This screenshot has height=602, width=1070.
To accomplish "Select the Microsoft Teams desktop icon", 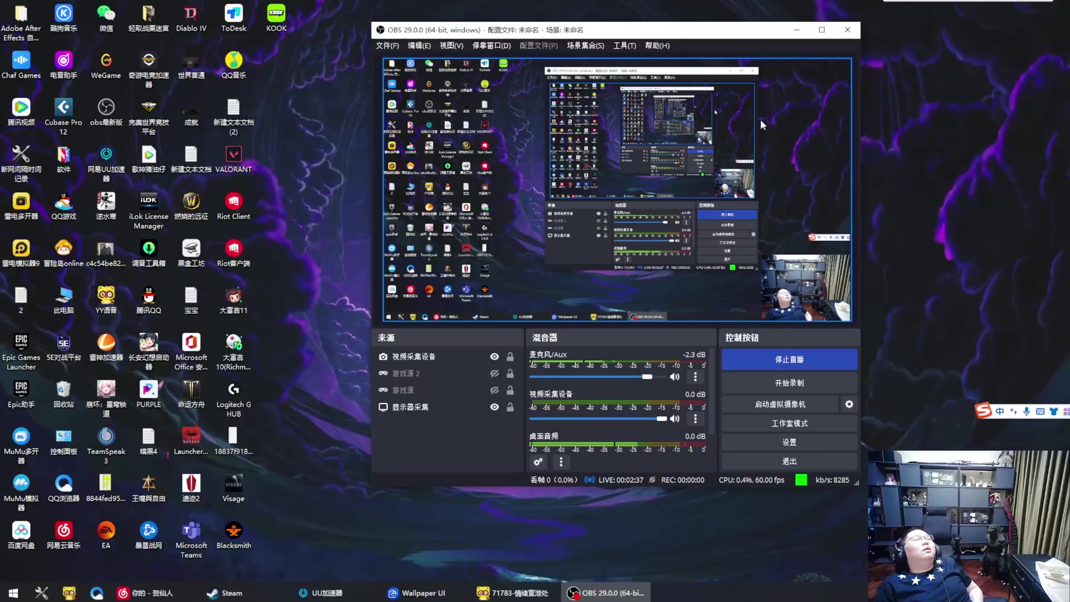I will (x=191, y=540).
